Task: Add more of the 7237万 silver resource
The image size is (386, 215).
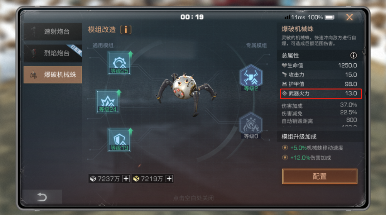Action: (126, 179)
